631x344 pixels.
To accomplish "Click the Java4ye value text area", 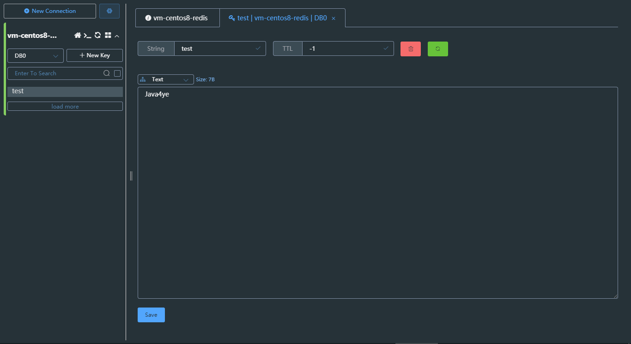I will tap(378, 193).
